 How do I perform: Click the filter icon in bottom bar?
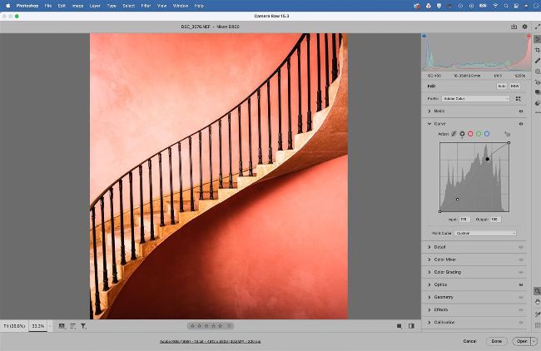tap(83, 326)
